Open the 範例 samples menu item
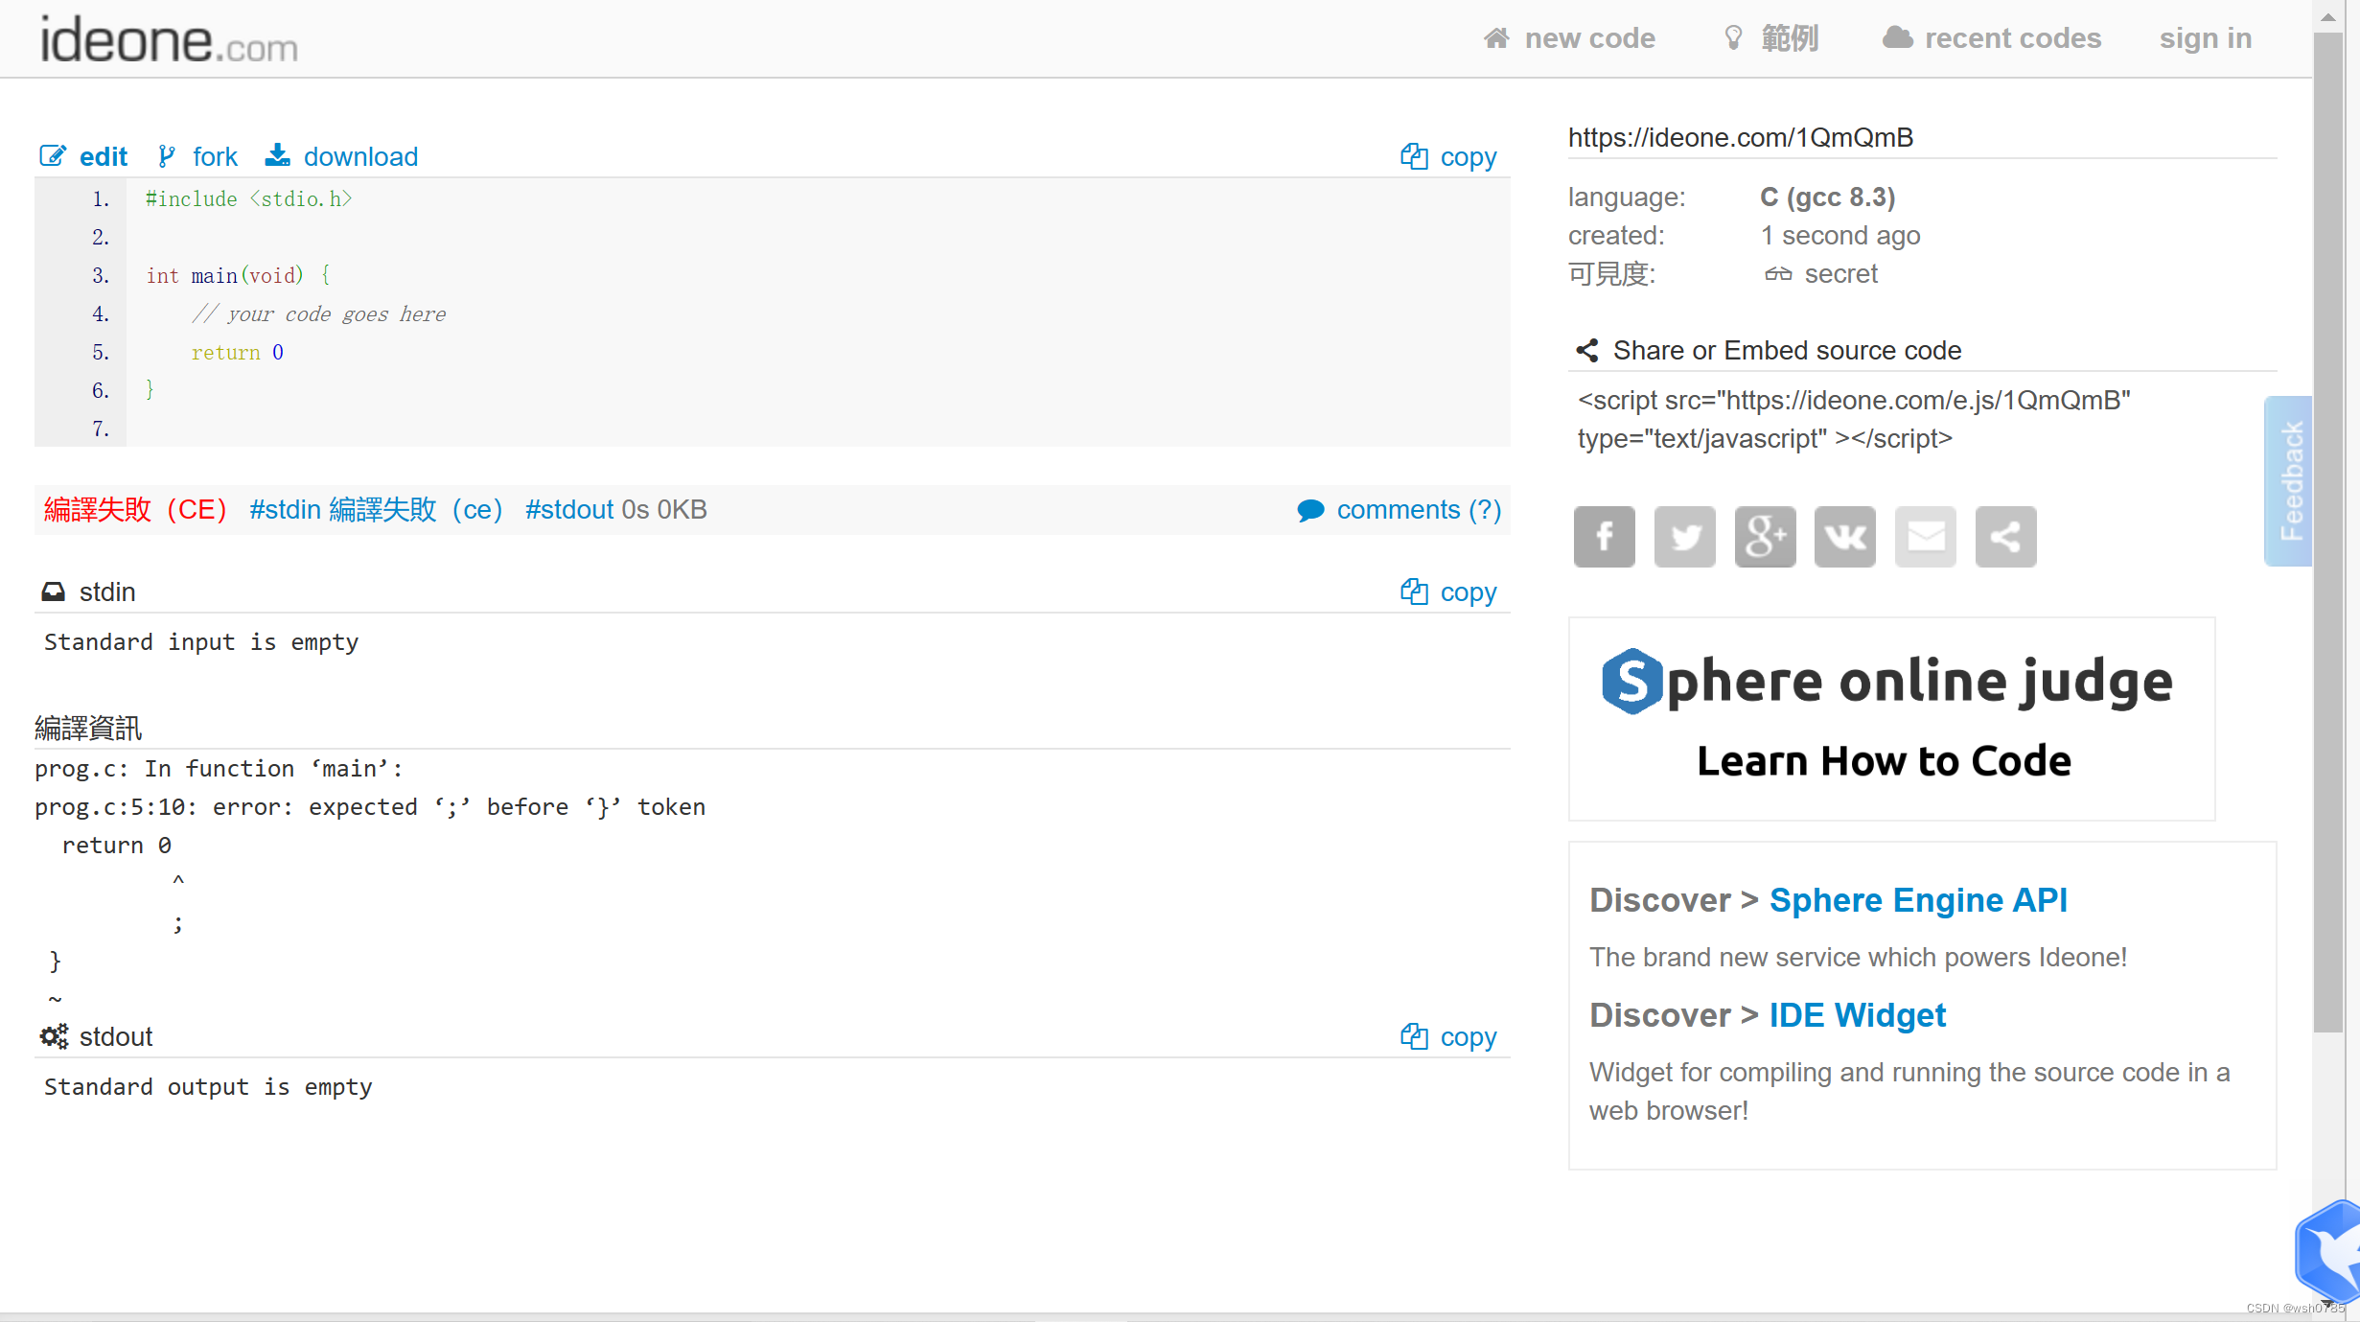The image size is (2360, 1322). pos(1790,38)
